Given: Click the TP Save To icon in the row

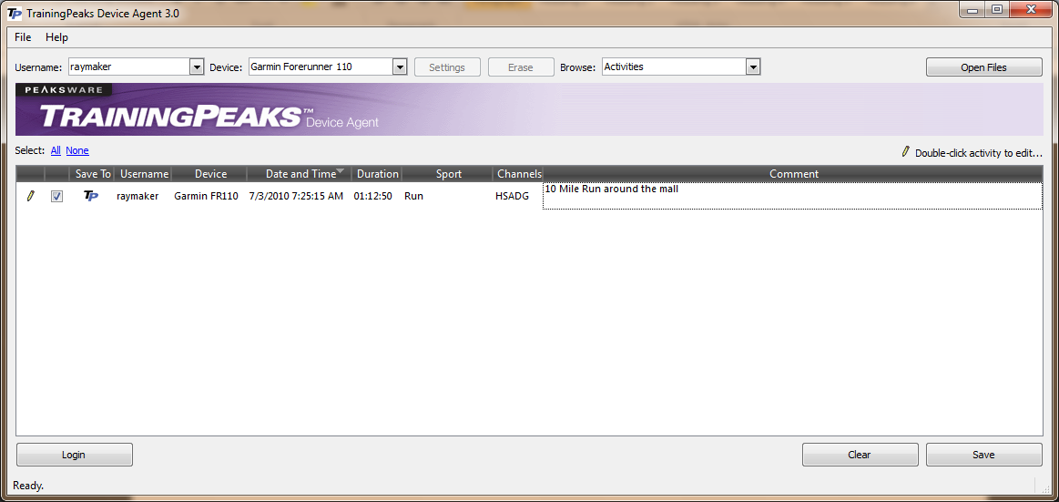Looking at the screenshot, I should [x=90, y=196].
